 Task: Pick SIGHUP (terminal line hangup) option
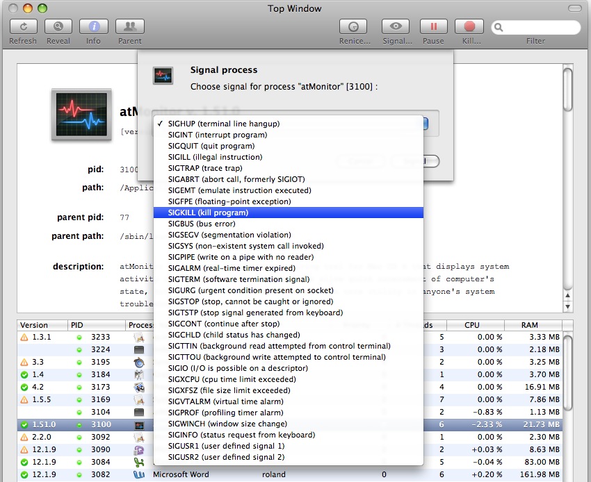tap(223, 124)
